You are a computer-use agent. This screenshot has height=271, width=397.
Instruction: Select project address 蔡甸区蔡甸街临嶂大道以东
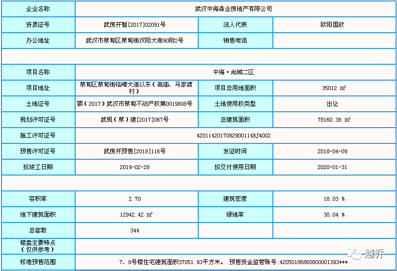[x=116, y=85]
